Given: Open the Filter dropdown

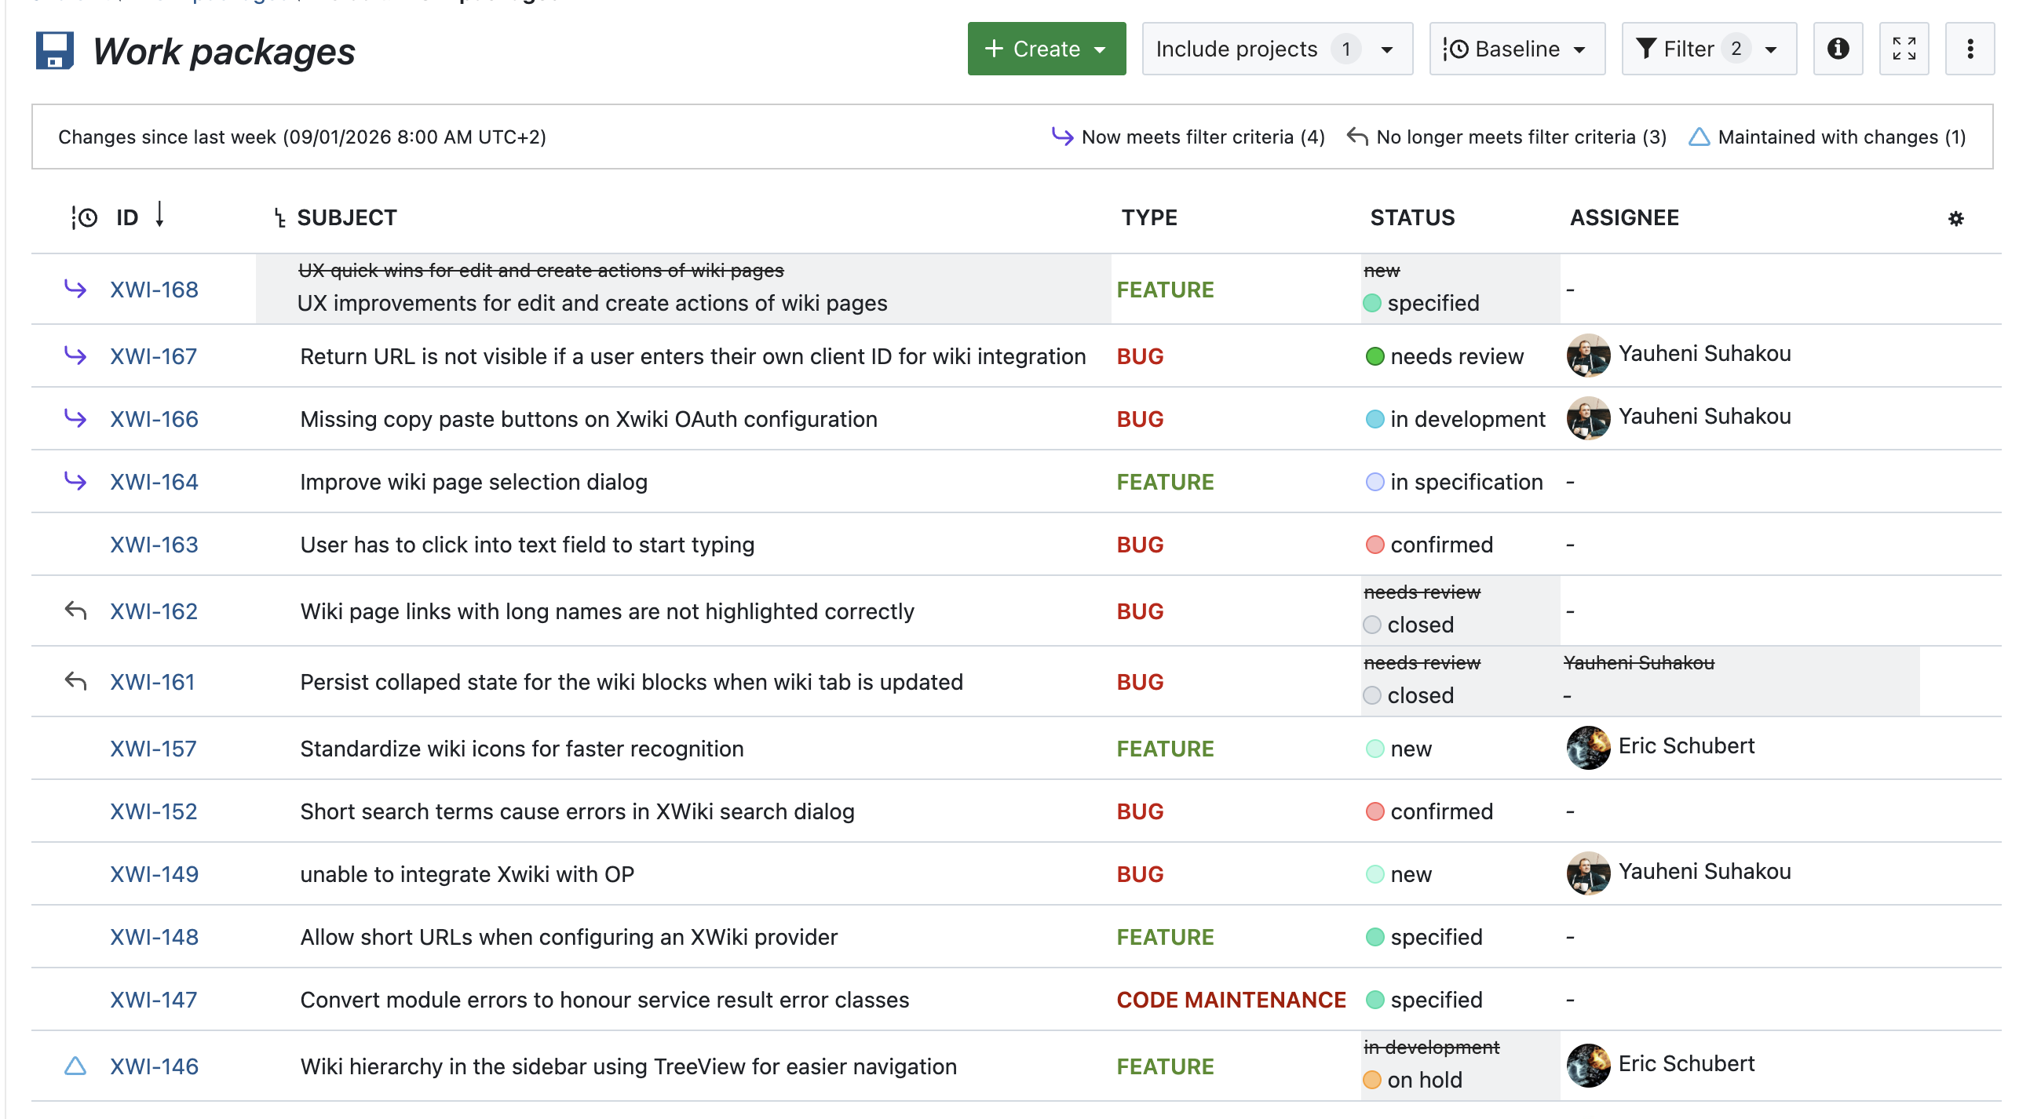Looking at the screenshot, I should point(1709,49).
